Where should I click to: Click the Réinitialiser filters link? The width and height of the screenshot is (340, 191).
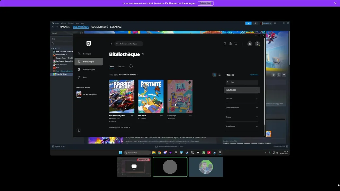pyautogui.click(x=254, y=75)
